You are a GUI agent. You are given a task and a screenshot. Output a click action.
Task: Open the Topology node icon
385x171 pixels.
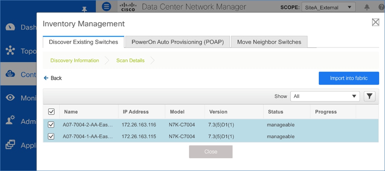10,51
